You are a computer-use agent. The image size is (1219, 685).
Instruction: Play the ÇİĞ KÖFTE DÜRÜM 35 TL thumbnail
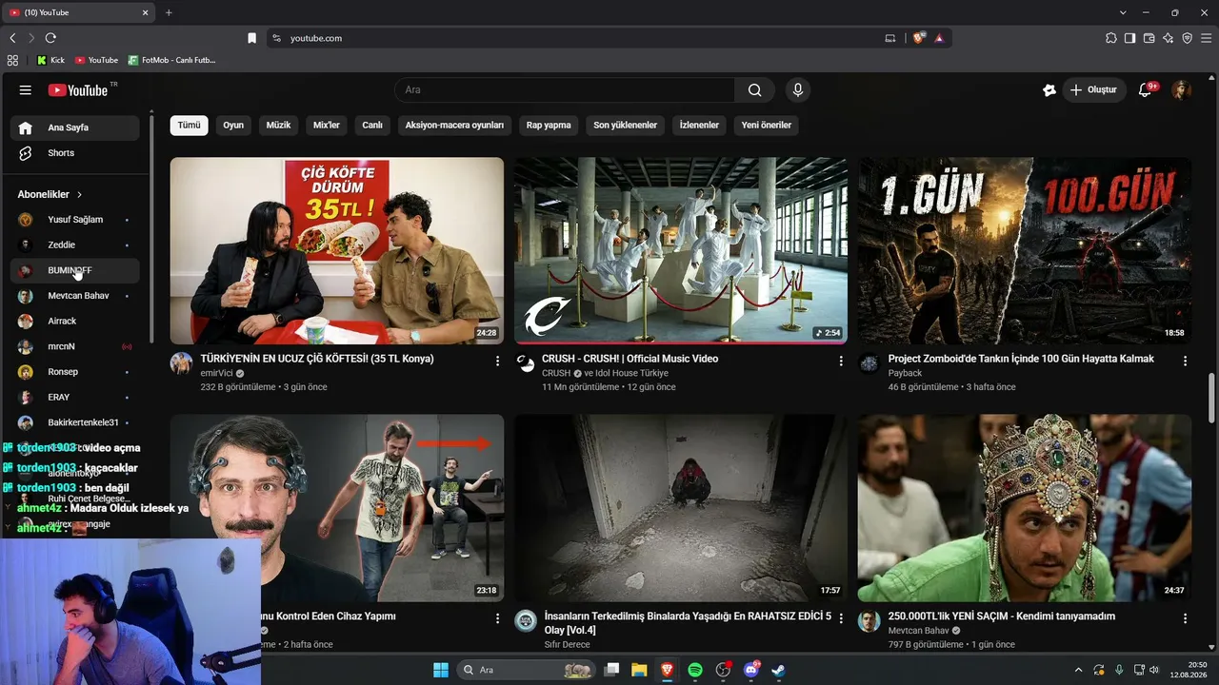pos(337,251)
